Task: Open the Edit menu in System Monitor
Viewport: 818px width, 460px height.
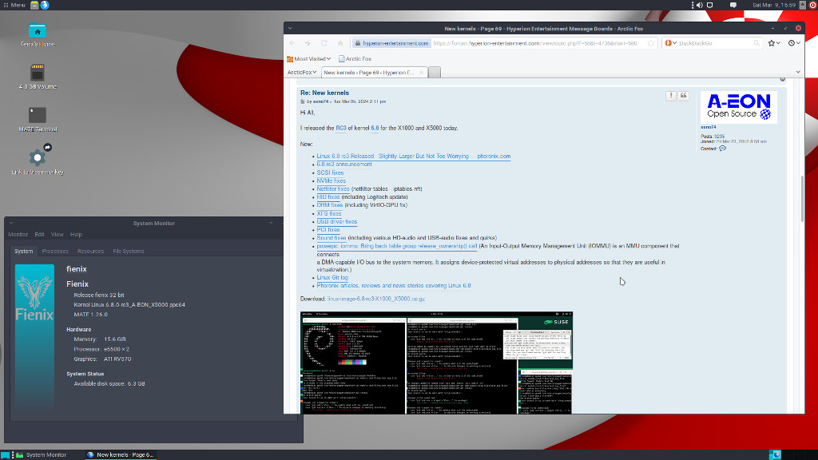Action: click(40, 235)
